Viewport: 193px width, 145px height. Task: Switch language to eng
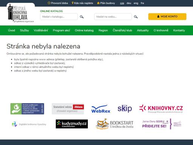[x=136, y=3]
